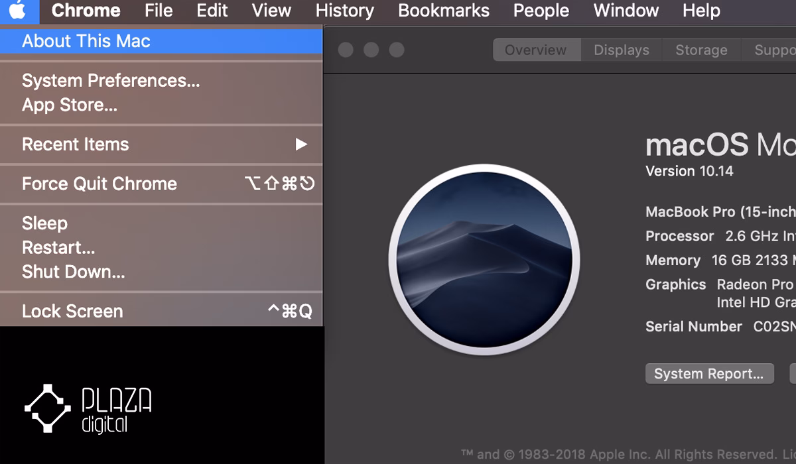Click the MacBook Pro model text

(x=720, y=212)
